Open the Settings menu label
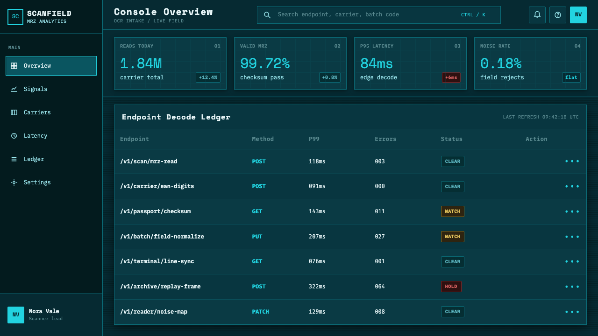The width and height of the screenshot is (598, 336). coord(37,182)
